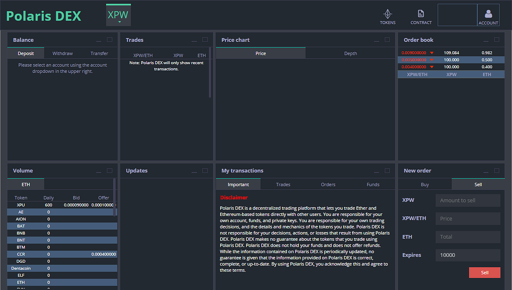
Task: Select the Depth chart tab
Action: [350, 53]
